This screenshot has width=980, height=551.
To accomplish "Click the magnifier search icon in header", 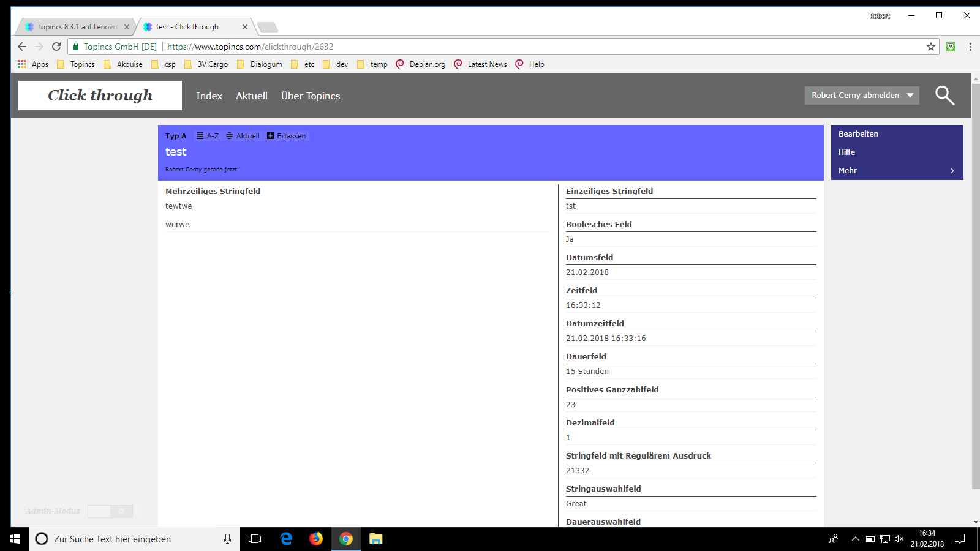I will coord(944,96).
